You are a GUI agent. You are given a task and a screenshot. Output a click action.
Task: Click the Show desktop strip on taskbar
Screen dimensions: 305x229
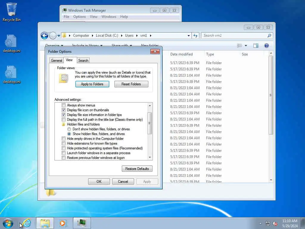[303, 223]
